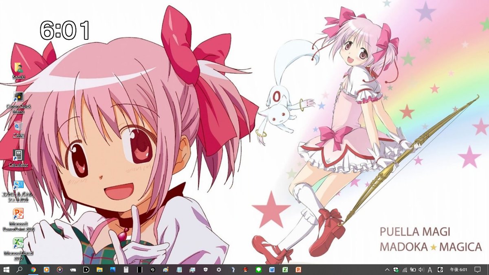
Task: Open Canon Quick Menu desktop shortcut
Action: click(18, 102)
